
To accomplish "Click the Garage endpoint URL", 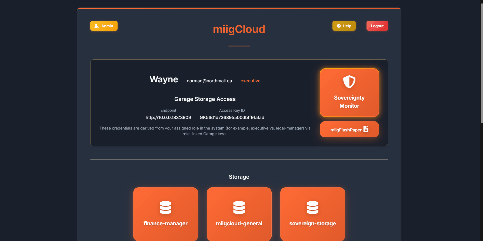I will [168, 117].
